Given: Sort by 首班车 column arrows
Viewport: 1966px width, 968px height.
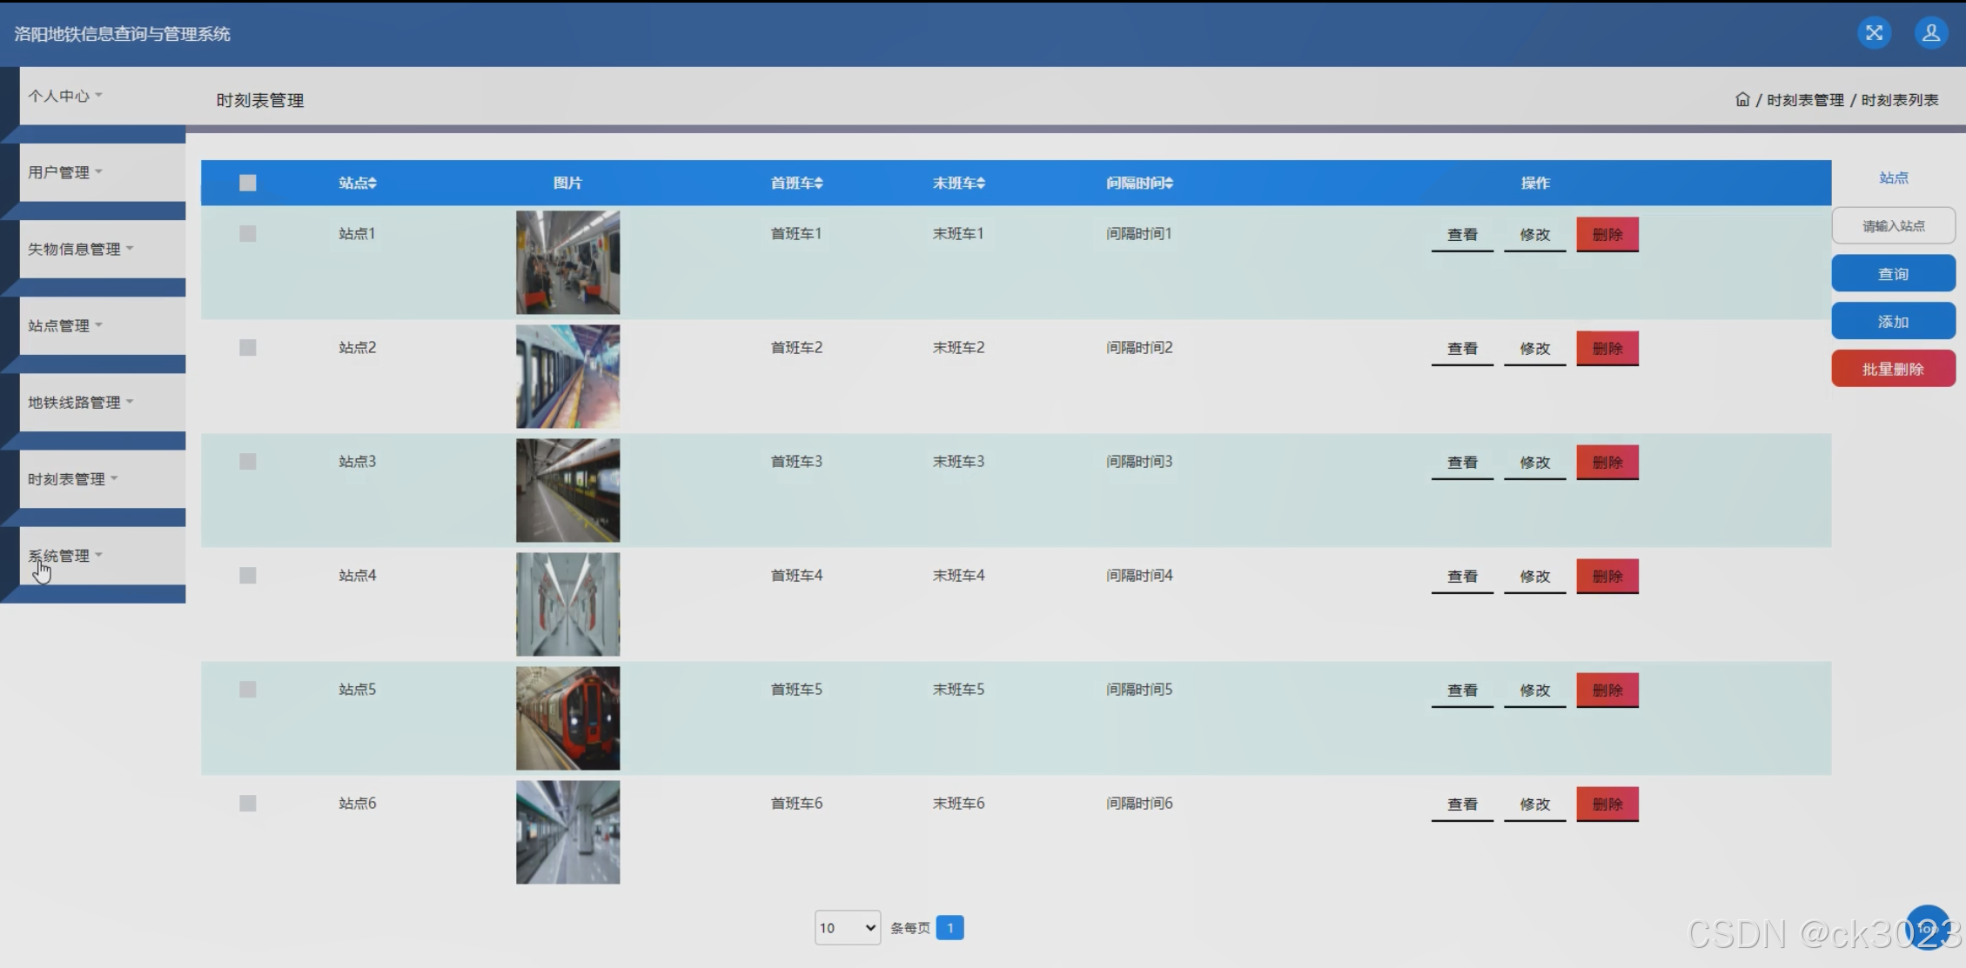Looking at the screenshot, I should [819, 184].
